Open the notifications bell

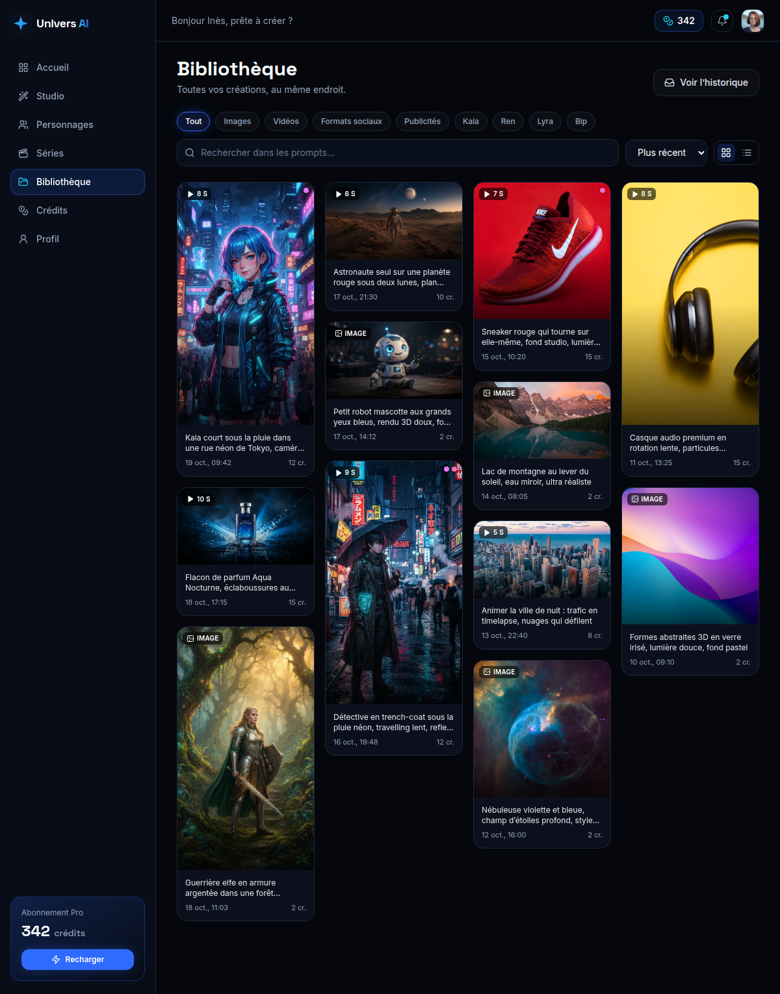coord(722,21)
